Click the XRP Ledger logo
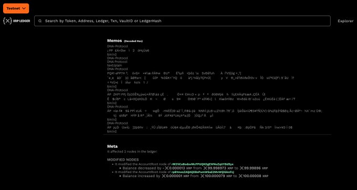The height and width of the screenshot is (190, 357). tap(17, 21)
